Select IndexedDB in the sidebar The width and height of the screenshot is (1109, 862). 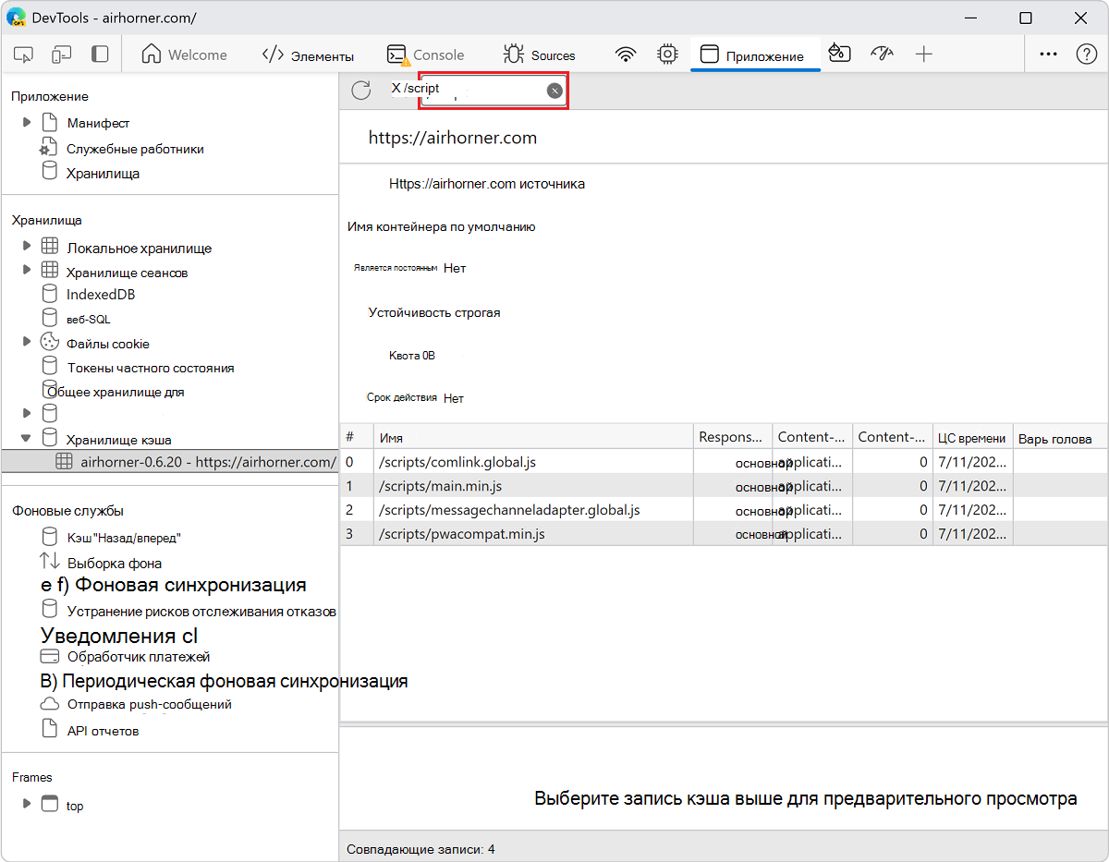pos(101,295)
